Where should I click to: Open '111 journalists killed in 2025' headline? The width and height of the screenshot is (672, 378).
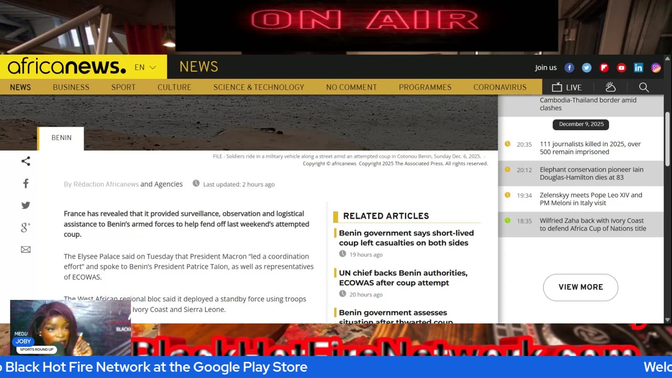tap(590, 148)
